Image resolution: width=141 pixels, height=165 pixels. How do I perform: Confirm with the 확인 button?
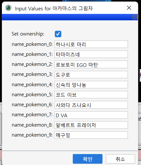tap(88, 159)
